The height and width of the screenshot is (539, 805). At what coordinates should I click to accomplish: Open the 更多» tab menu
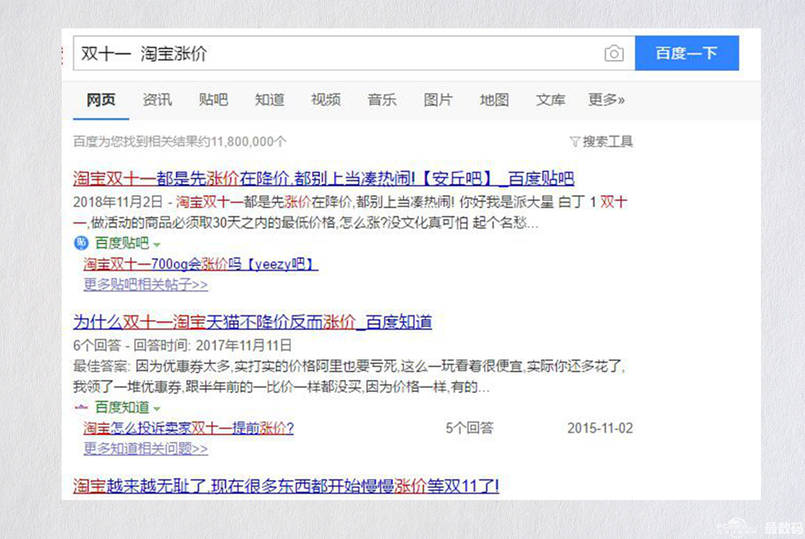point(606,99)
